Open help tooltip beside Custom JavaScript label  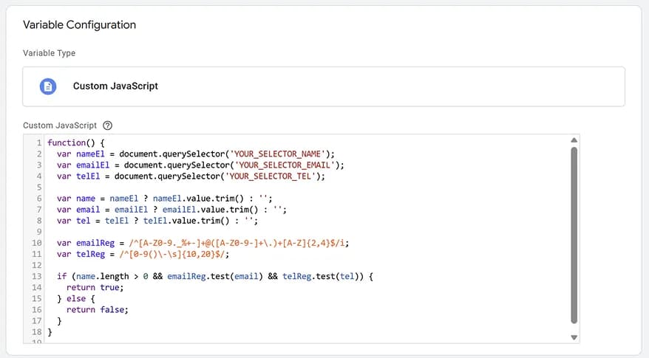(x=108, y=125)
